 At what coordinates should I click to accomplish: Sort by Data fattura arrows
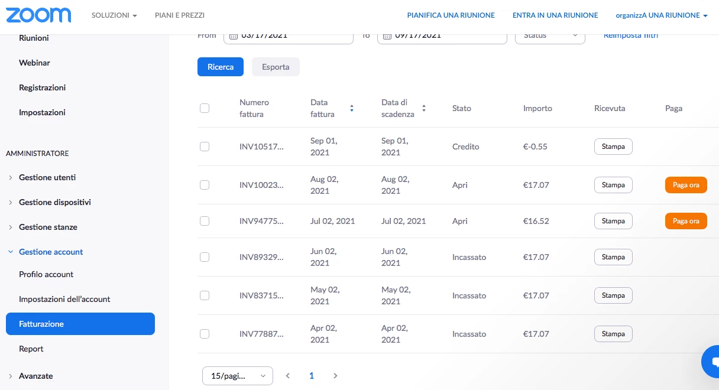(352, 109)
